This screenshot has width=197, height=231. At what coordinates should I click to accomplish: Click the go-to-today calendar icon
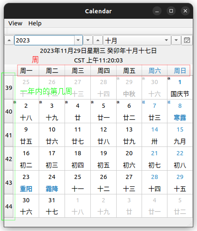point(187,40)
